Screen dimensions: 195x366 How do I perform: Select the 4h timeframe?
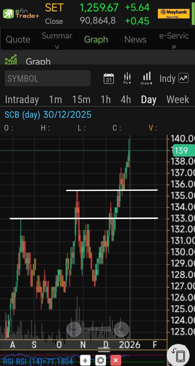coord(126,100)
